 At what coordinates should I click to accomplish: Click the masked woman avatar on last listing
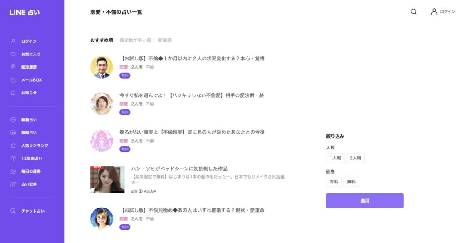(102, 218)
